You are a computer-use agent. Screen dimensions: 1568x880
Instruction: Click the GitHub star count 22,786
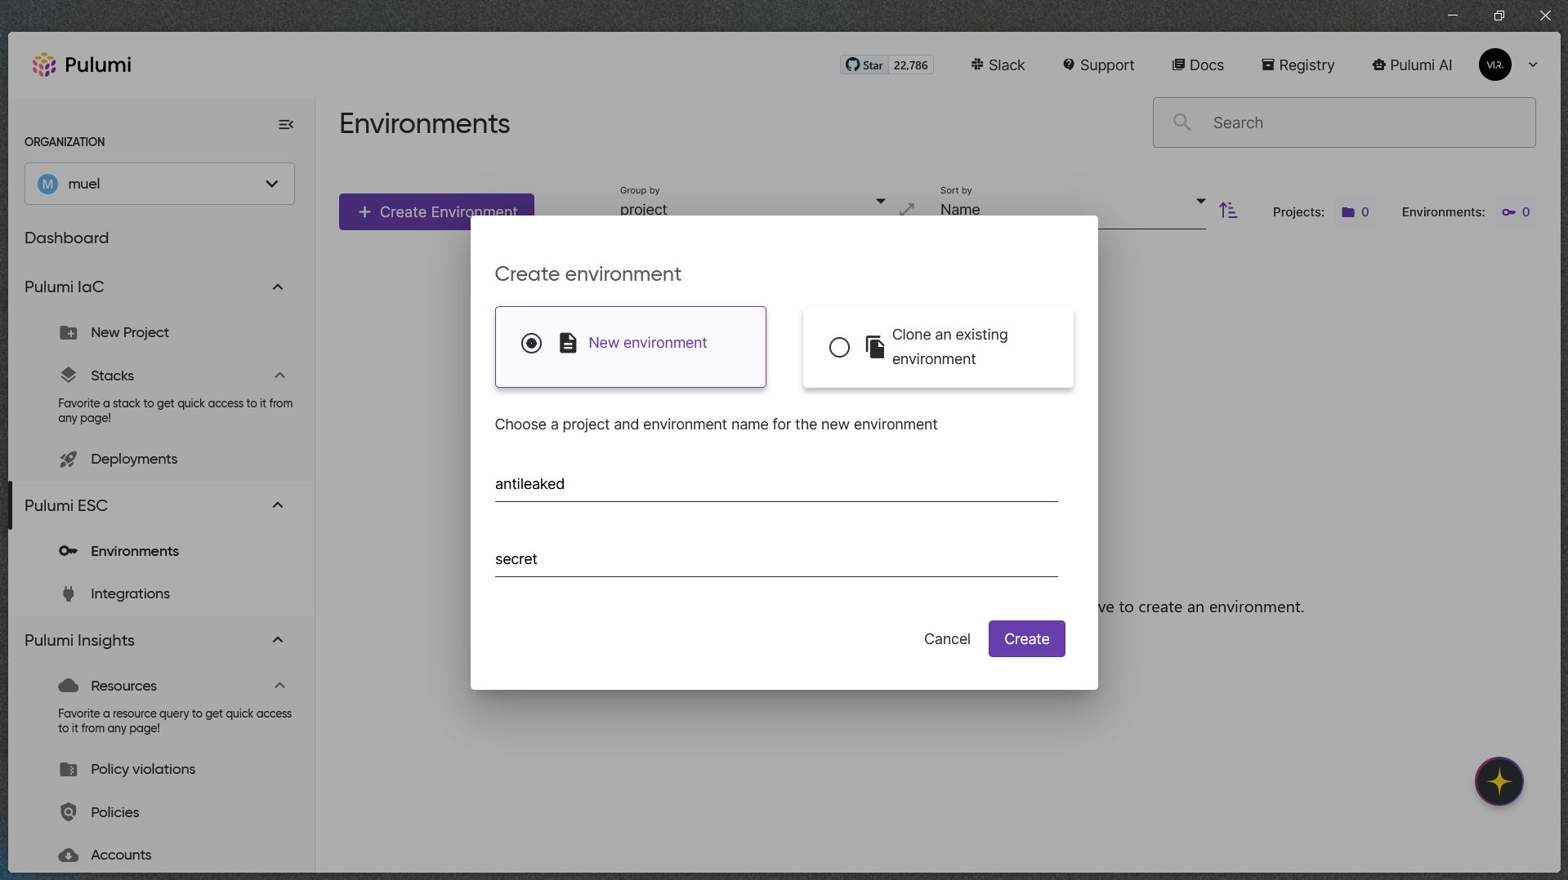pos(910,65)
